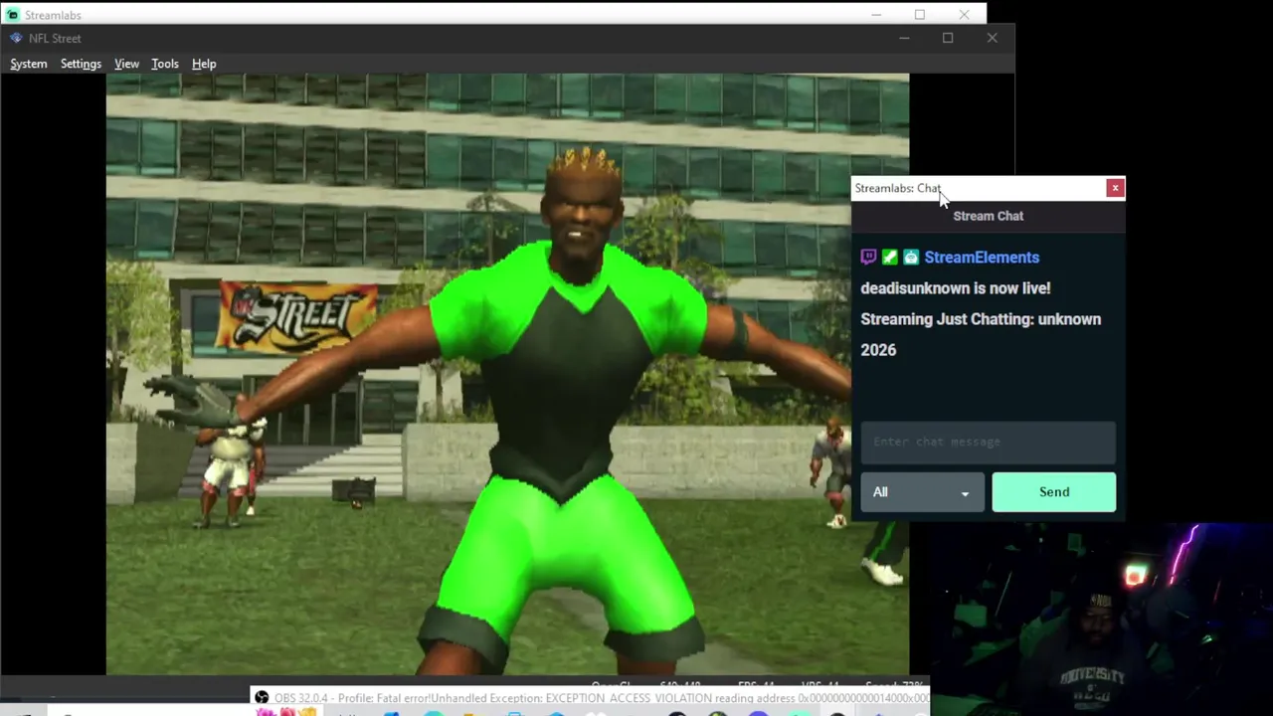Click the Streamlabs: Chat title bar text
The image size is (1273, 716).
pos(897,188)
